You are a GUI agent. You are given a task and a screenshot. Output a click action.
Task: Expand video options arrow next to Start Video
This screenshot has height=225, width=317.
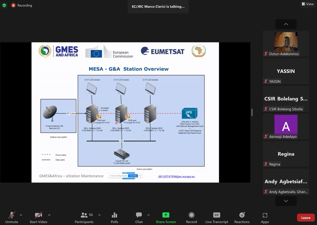coord(49,215)
